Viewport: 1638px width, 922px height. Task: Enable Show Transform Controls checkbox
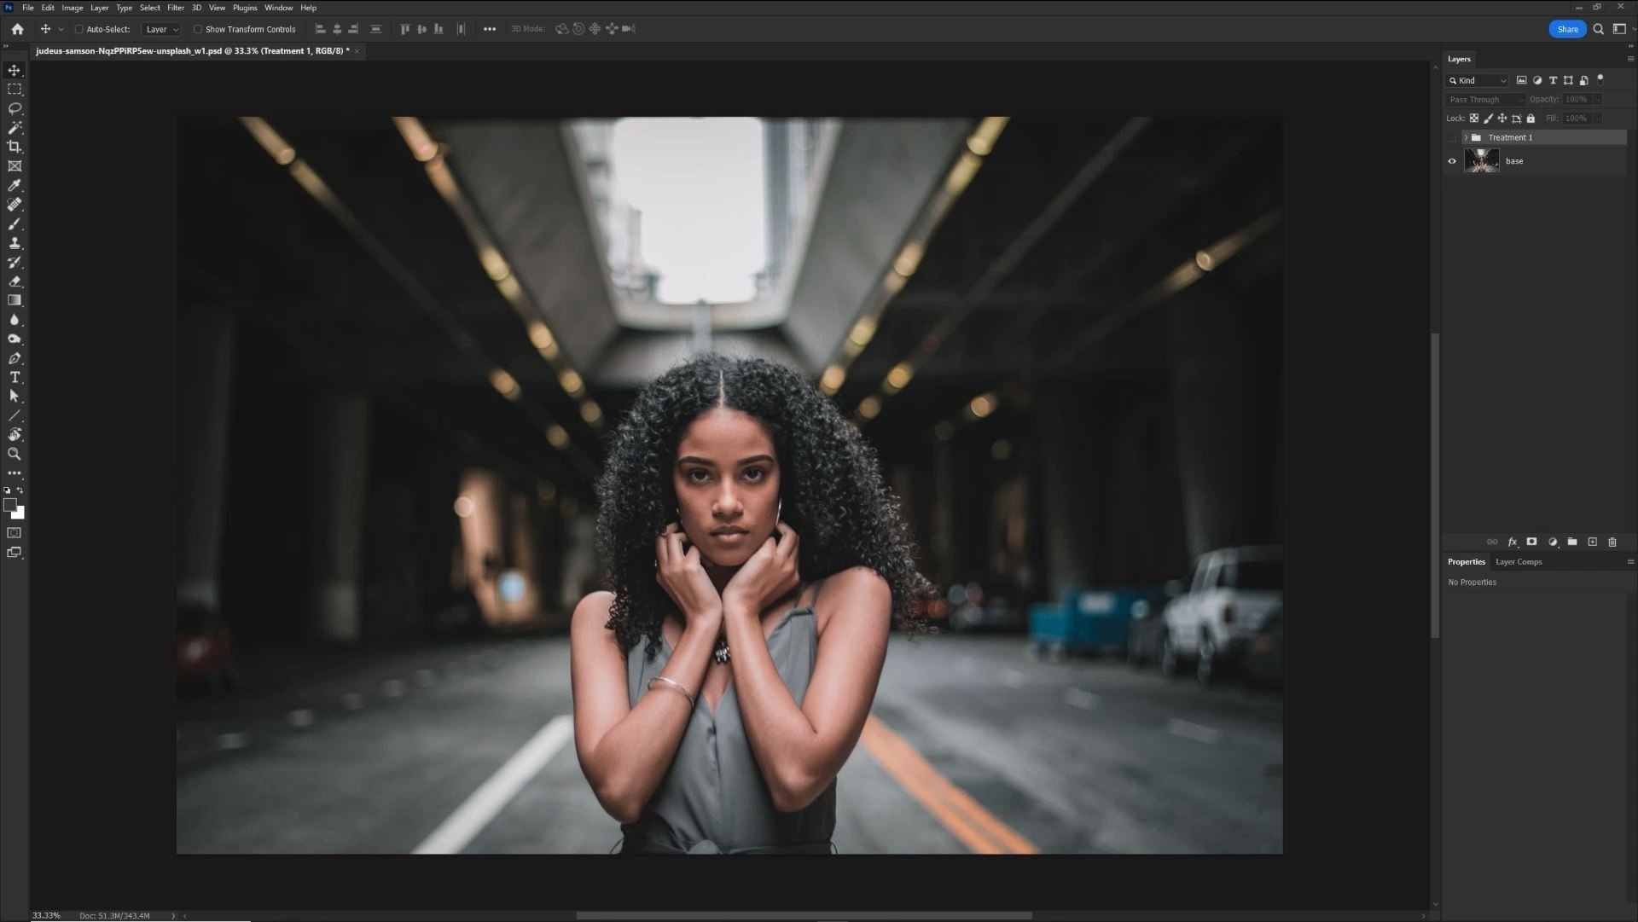pyautogui.click(x=198, y=29)
